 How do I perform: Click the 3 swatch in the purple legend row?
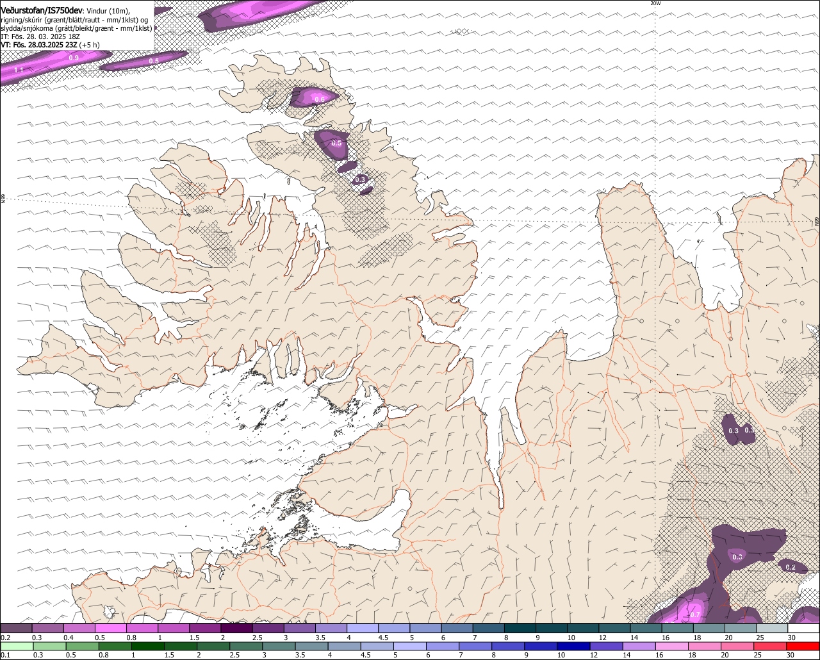pos(299,628)
